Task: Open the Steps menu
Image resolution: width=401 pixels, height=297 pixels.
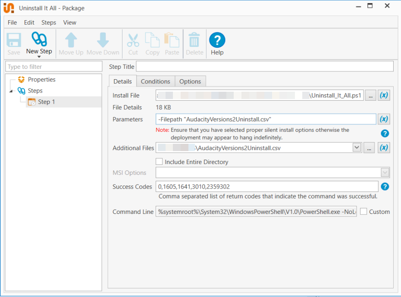Action: point(49,22)
